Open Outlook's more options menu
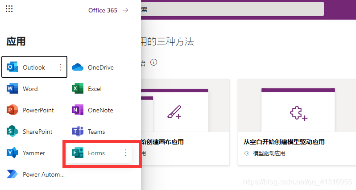356x190 pixels. coord(61,67)
